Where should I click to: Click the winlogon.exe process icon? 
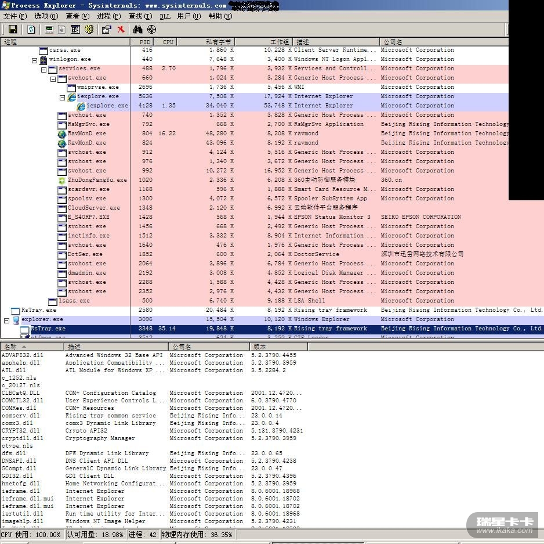click(x=43, y=59)
